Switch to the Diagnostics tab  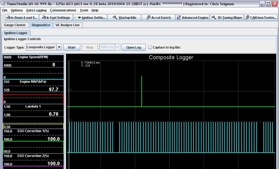(41, 25)
